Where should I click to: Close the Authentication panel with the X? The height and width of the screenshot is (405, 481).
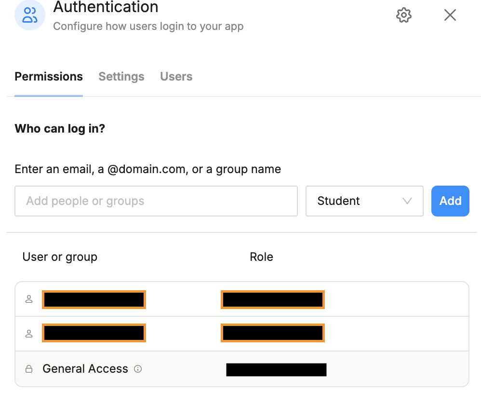click(x=450, y=15)
